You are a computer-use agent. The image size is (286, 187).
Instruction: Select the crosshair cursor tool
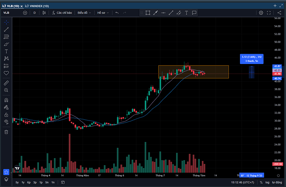(x=6, y=22)
